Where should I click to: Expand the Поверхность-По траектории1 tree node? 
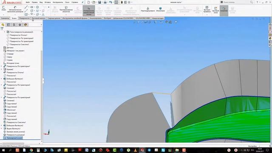click(x=2, y=66)
